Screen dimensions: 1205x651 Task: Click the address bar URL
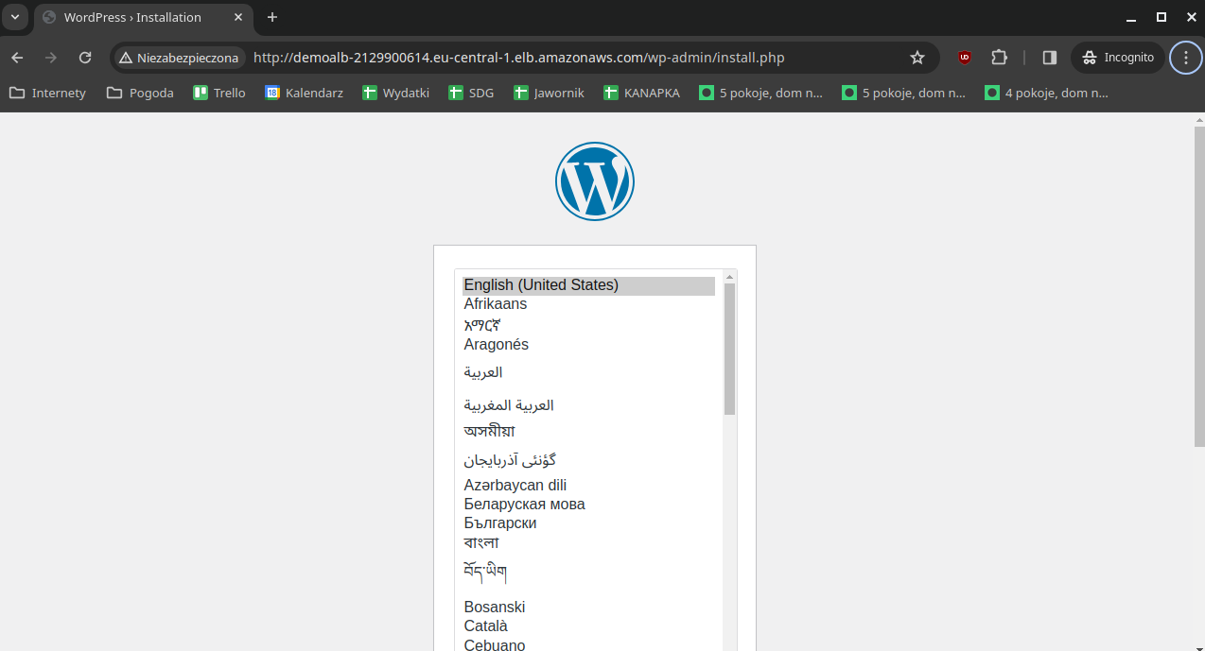pos(519,58)
